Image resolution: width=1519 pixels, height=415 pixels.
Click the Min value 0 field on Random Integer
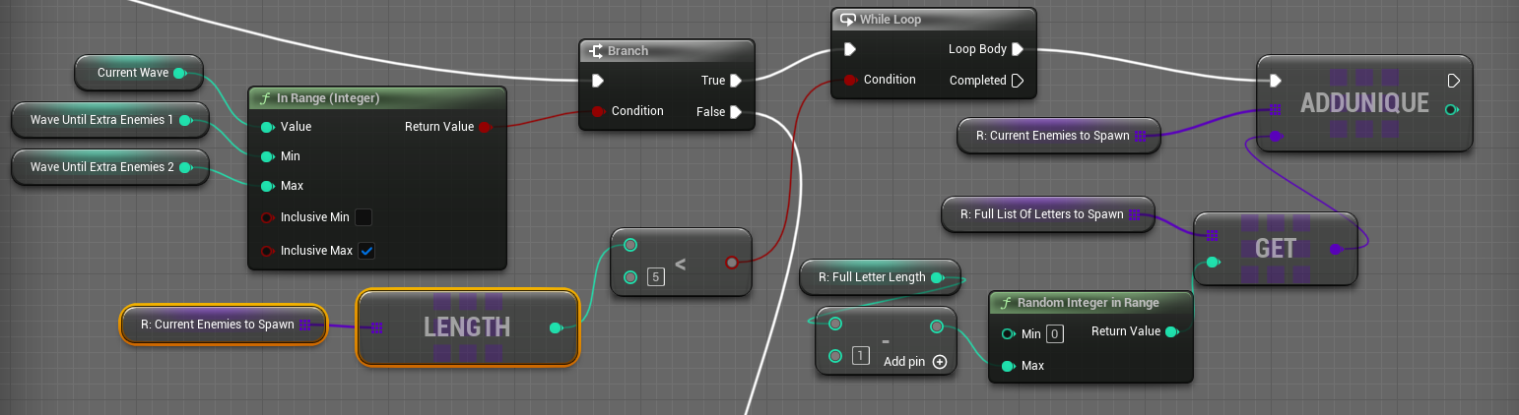(1055, 334)
